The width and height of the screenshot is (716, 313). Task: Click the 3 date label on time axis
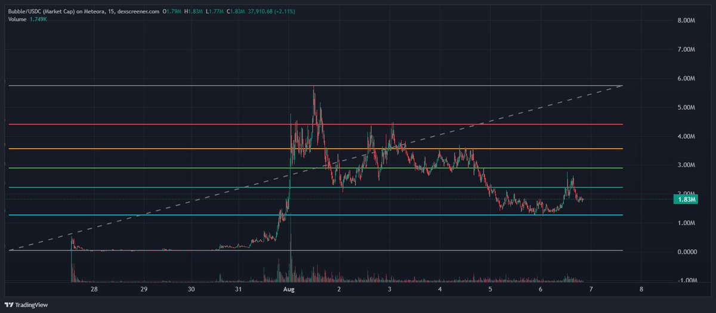point(389,289)
